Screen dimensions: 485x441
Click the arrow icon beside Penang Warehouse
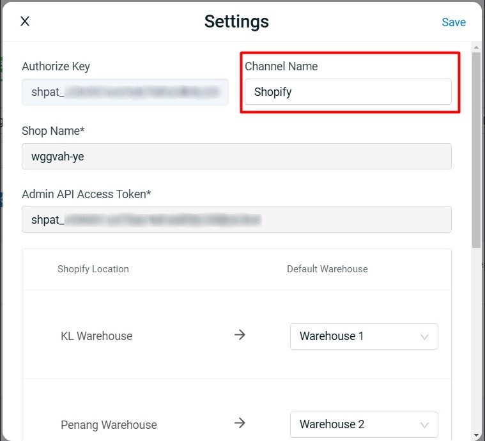pos(240,423)
